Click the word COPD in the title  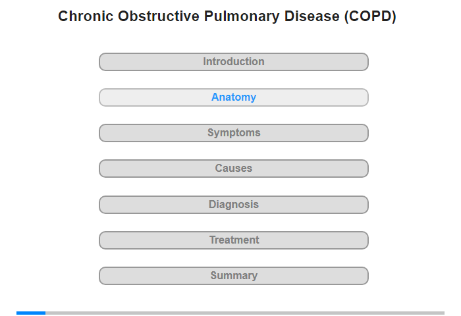click(x=370, y=16)
